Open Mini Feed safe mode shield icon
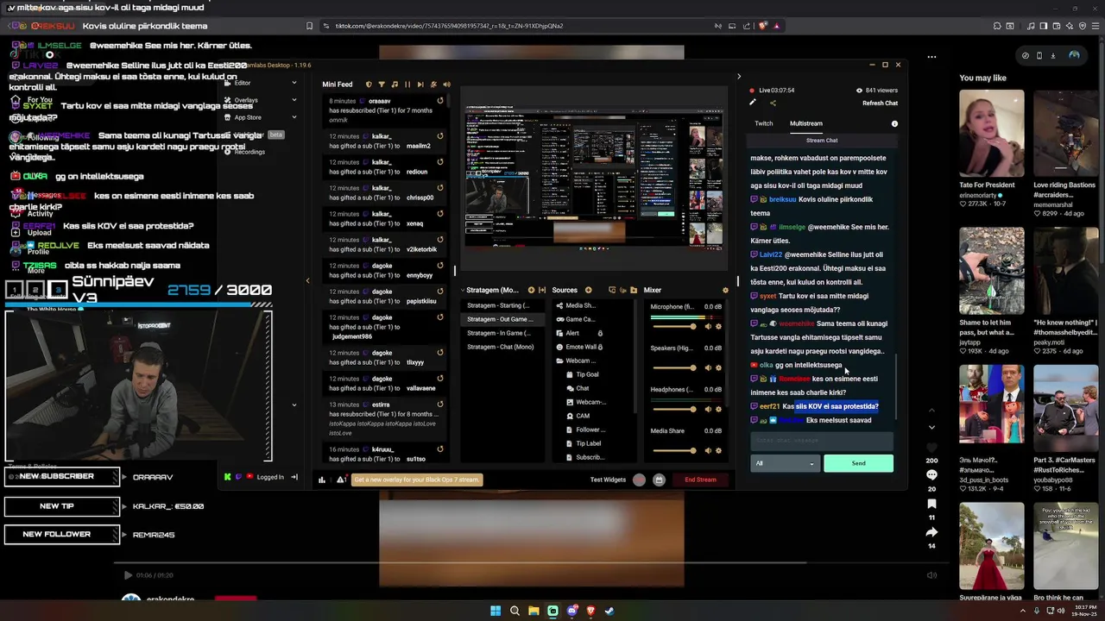The height and width of the screenshot is (621, 1105). [369, 85]
